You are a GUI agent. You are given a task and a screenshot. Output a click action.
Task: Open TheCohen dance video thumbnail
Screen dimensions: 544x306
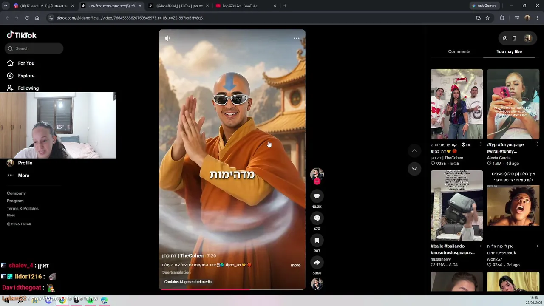click(457, 104)
